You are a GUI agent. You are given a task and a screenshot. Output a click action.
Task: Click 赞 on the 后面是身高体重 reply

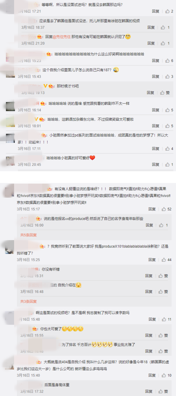(163, 392)
